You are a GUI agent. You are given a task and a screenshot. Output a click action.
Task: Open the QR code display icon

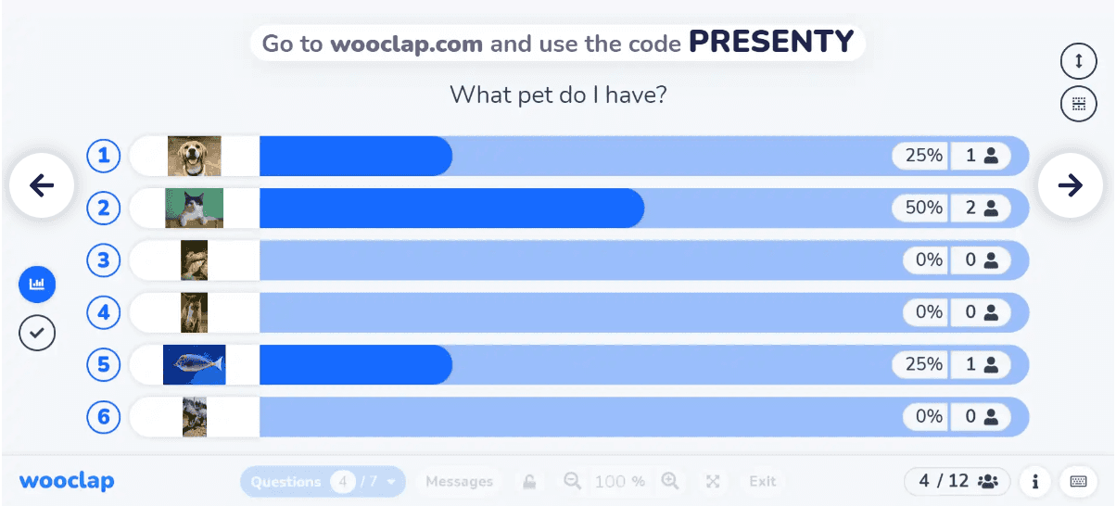click(x=1078, y=104)
